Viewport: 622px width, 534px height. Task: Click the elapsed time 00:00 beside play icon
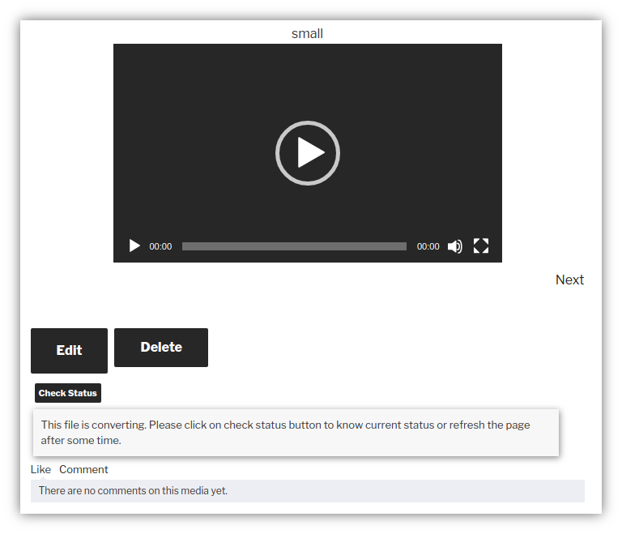(x=160, y=246)
